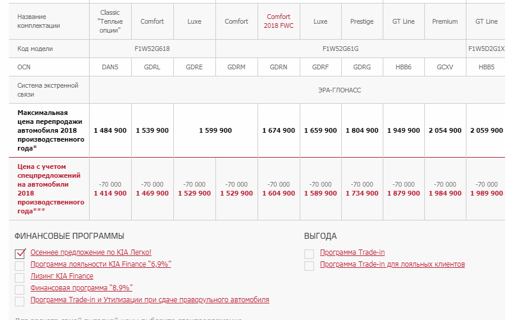
Task: Click the ФИНАНСОВЫЕ ПРОГРАММЫ heading
Action: (69, 236)
